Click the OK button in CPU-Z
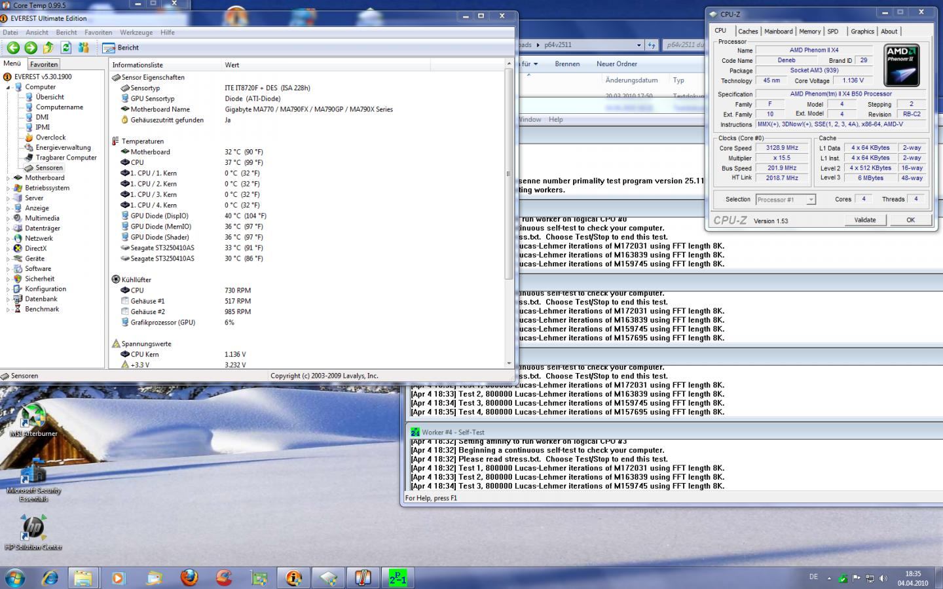Screen dimensions: 943x589 [x=910, y=220]
